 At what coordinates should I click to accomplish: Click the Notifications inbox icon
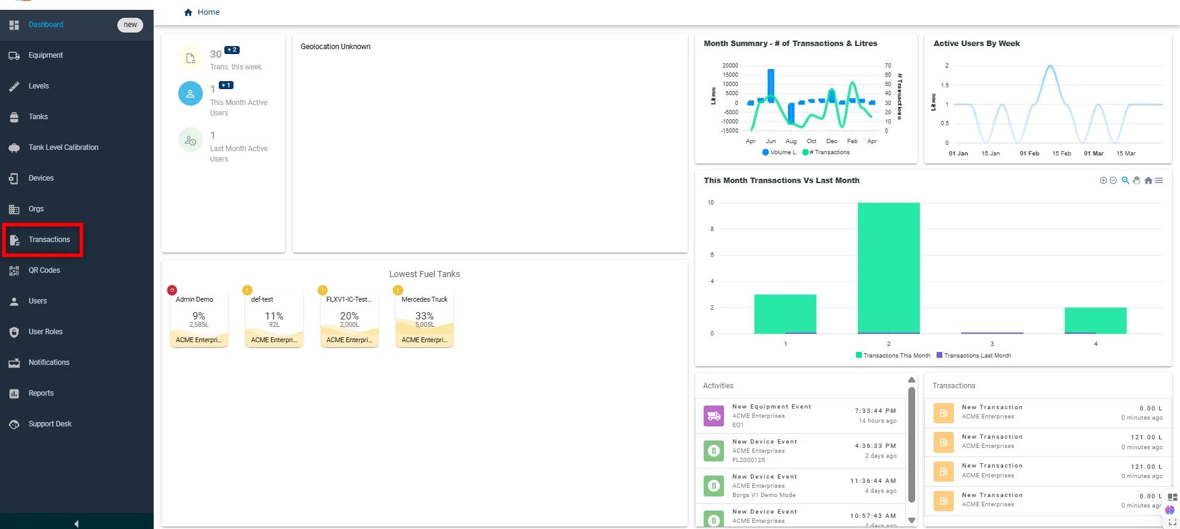(14, 363)
